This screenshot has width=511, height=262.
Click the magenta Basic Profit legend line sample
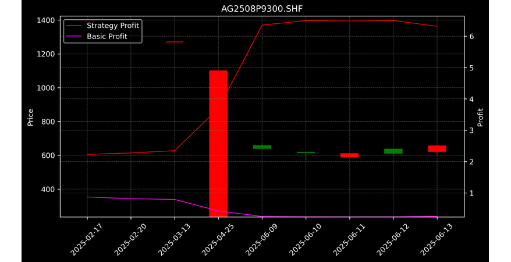click(x=74, y=37)
